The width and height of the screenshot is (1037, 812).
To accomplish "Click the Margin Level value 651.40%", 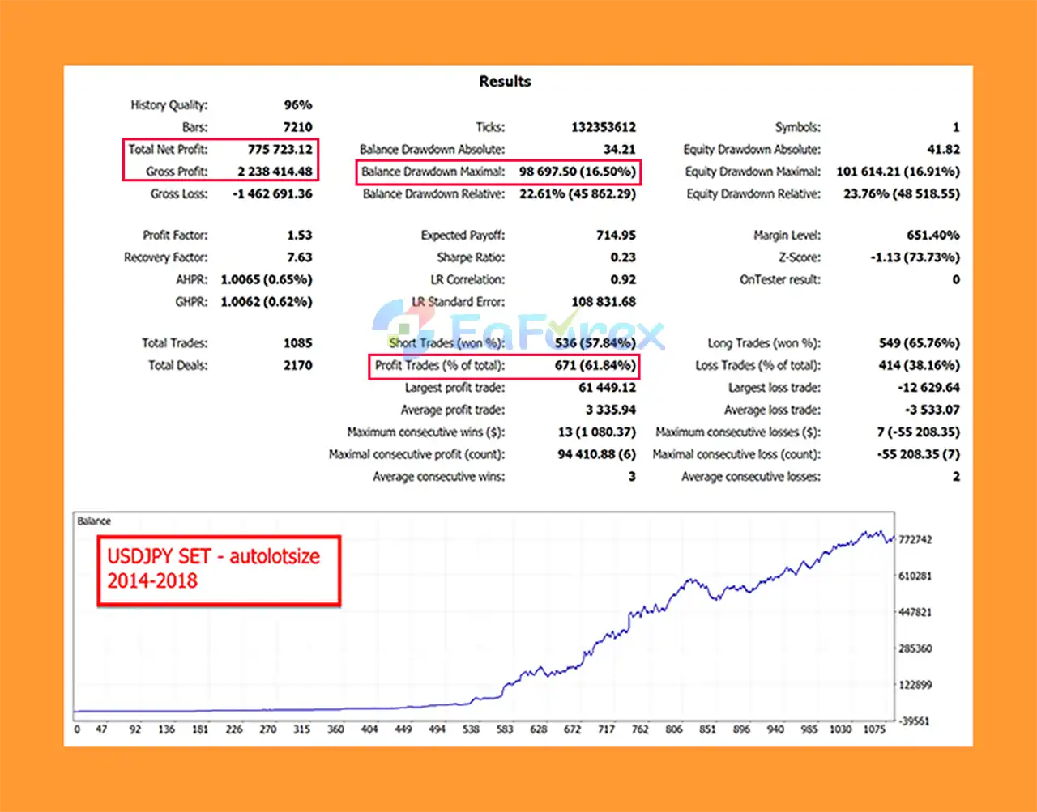I will pyautogui.click(x=932, y=236).
